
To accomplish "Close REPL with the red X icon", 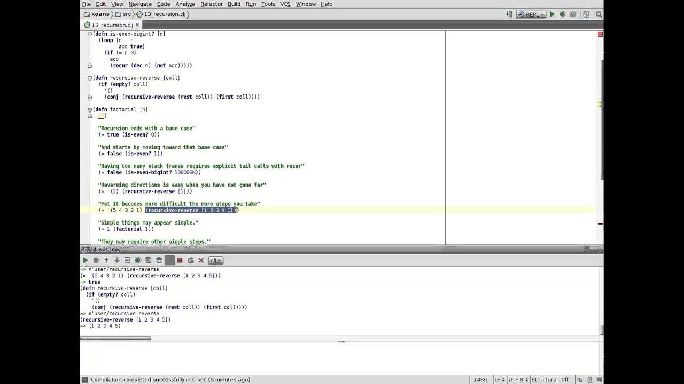I will [x=201, y=260].
